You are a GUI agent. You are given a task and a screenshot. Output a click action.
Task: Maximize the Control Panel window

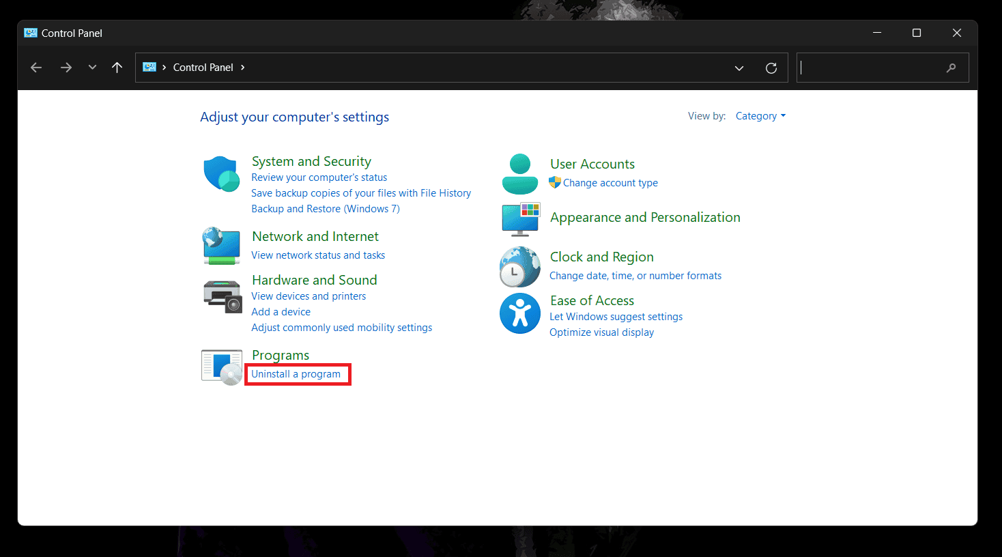(917, 33)
